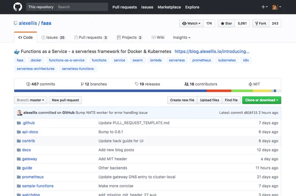Click the MIT license scale icon
This screenshot has width=296, height=196.
250,84
